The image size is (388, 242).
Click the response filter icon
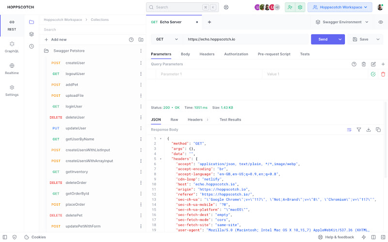point(359,130)
